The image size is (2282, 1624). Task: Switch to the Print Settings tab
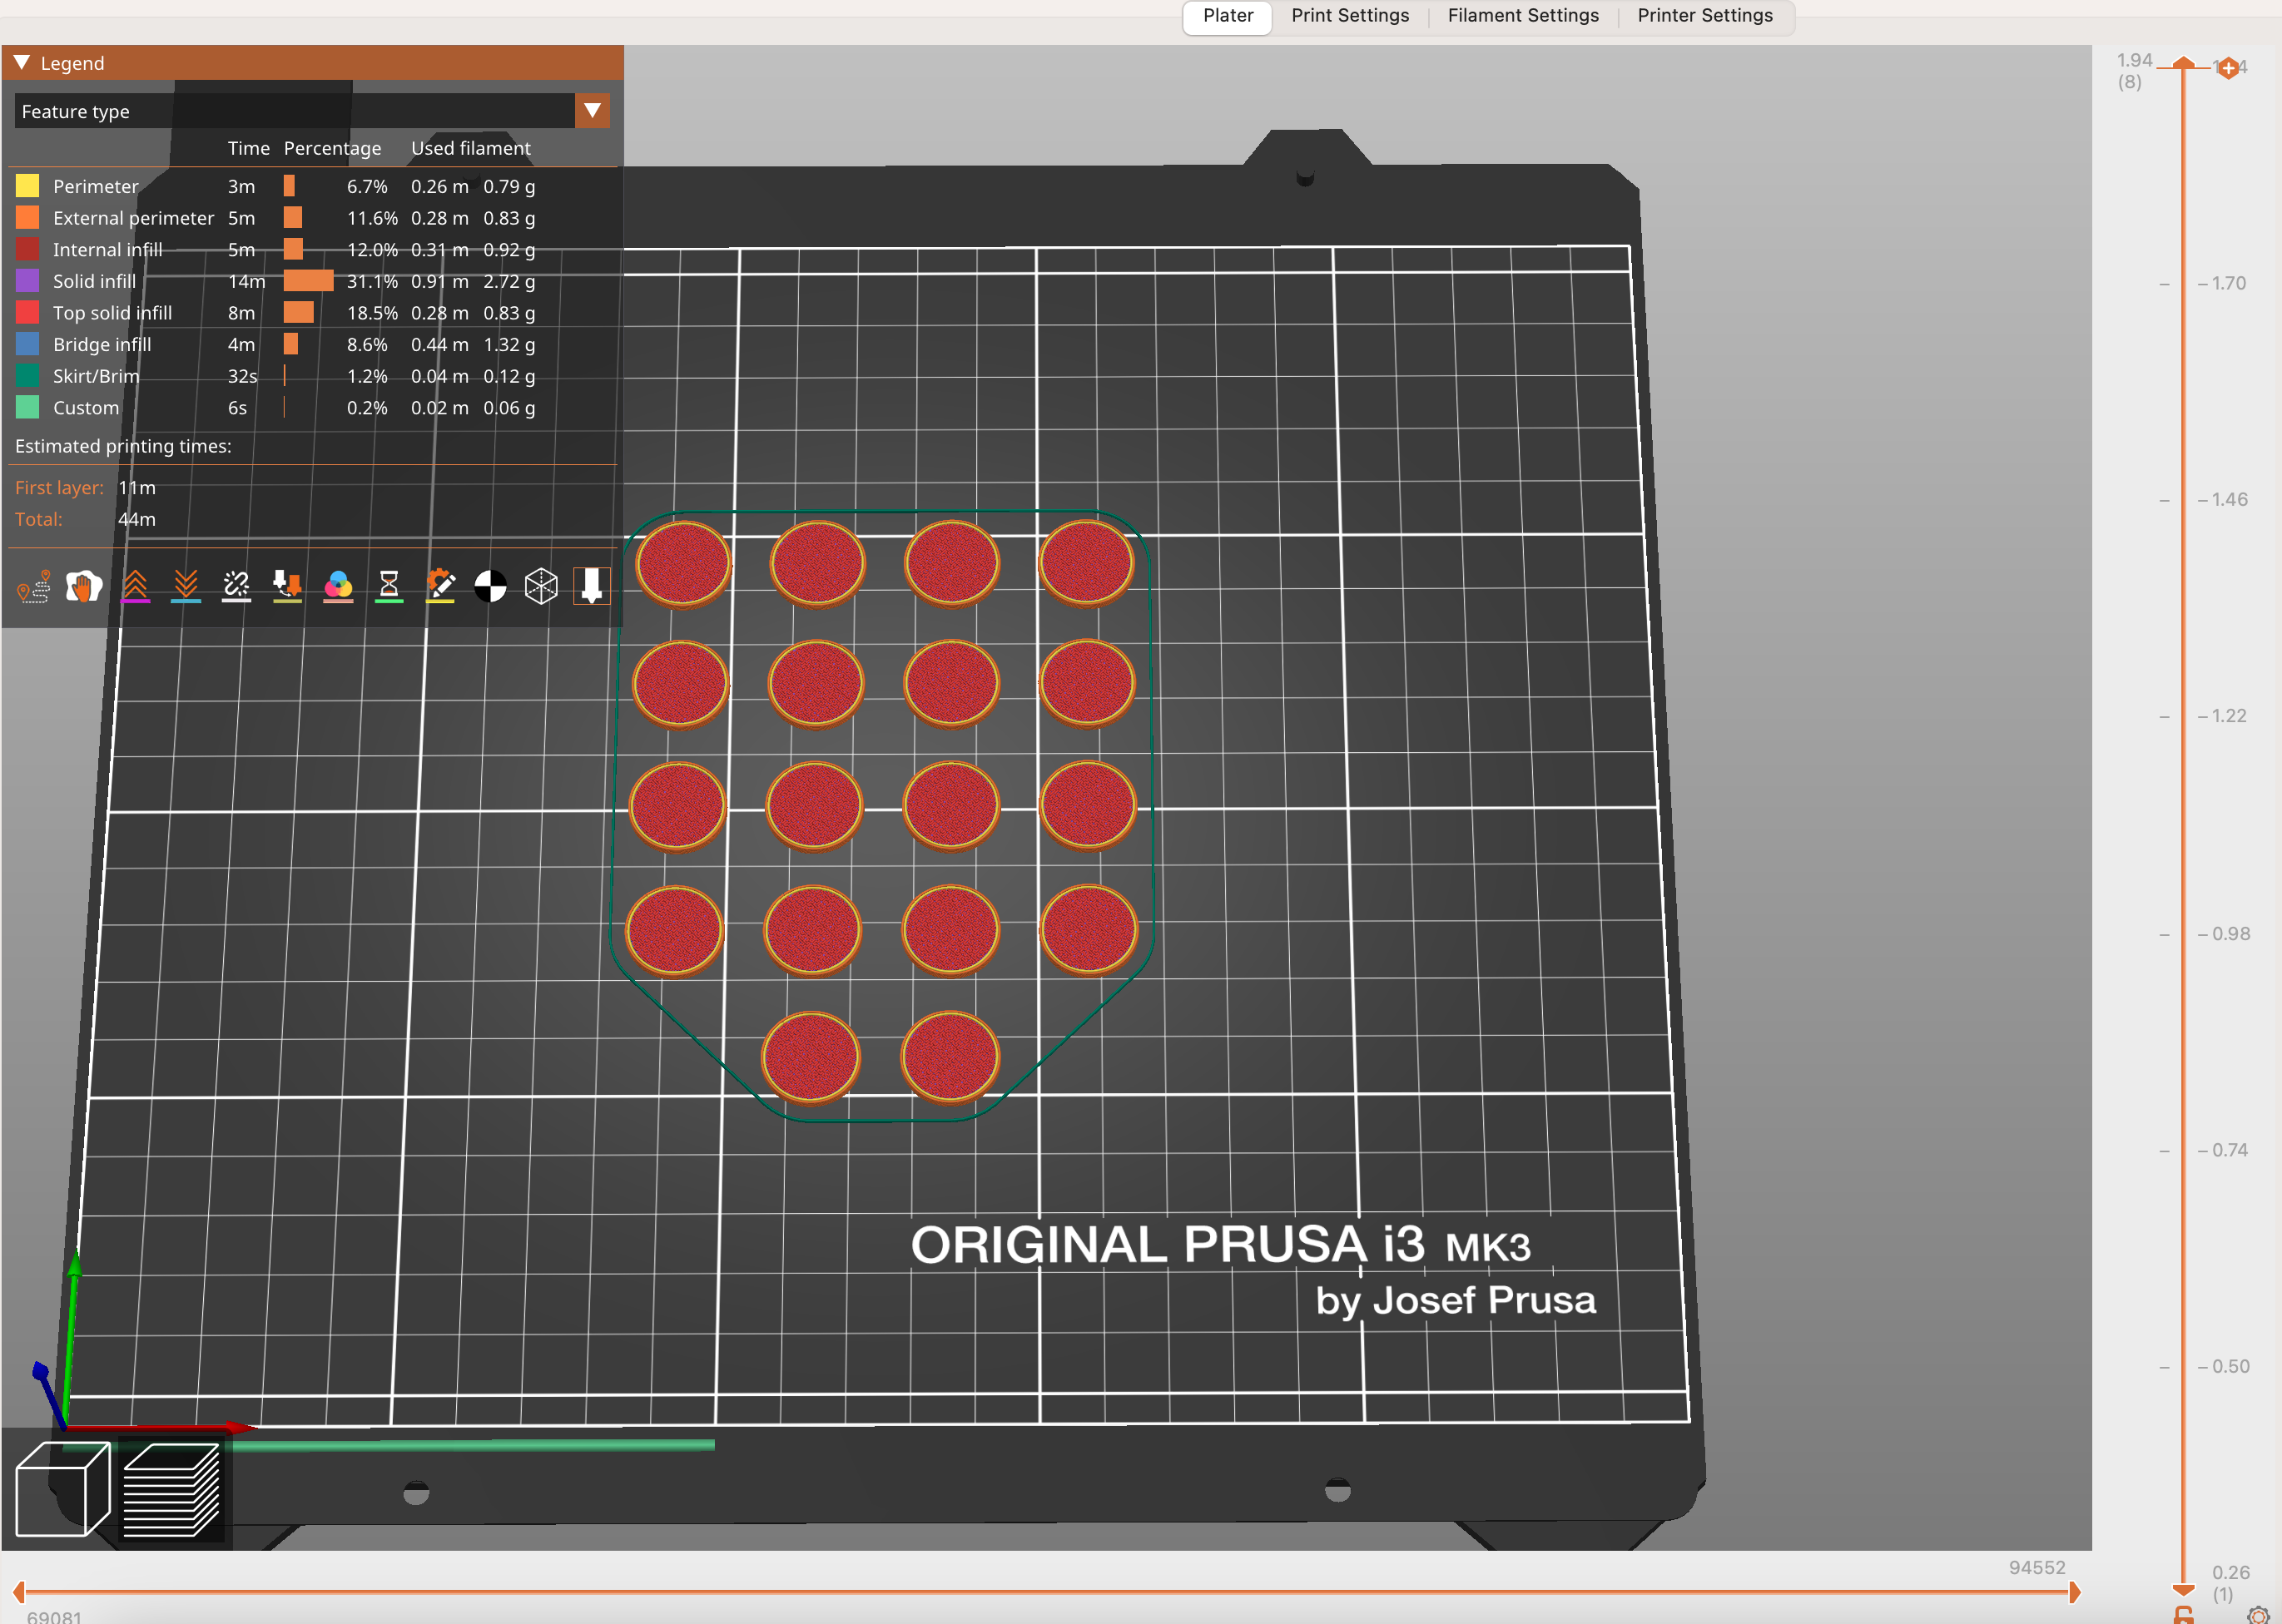(x=1350, y=15)
